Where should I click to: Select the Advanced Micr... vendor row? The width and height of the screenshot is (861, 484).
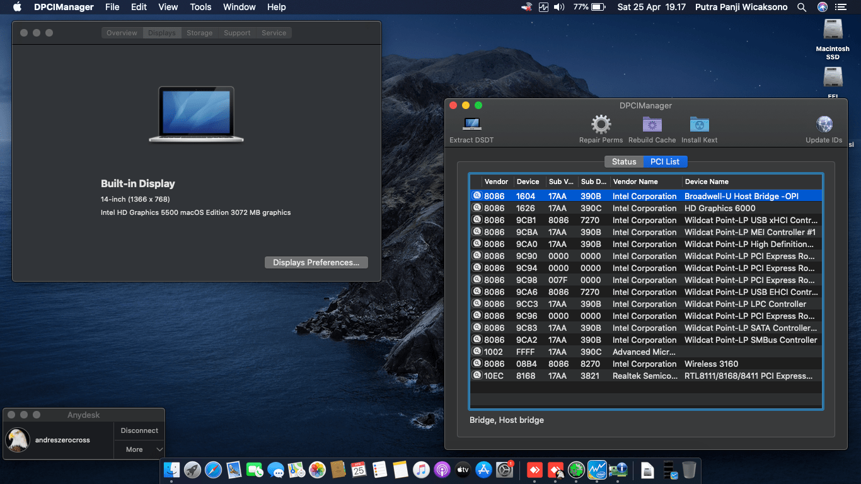(x=646, y=352)
